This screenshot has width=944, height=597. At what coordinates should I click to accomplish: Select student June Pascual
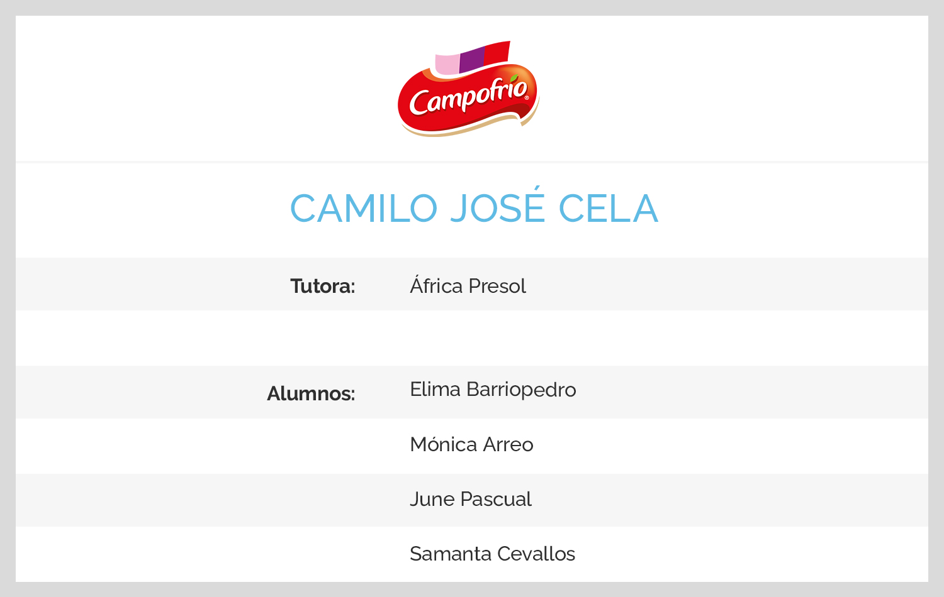point(471,499)
